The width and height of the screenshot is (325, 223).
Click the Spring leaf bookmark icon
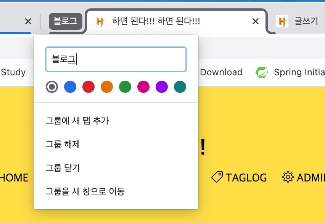(x=262, y=72)
